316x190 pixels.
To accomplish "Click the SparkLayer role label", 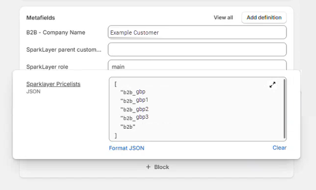I will pos(47,67).
